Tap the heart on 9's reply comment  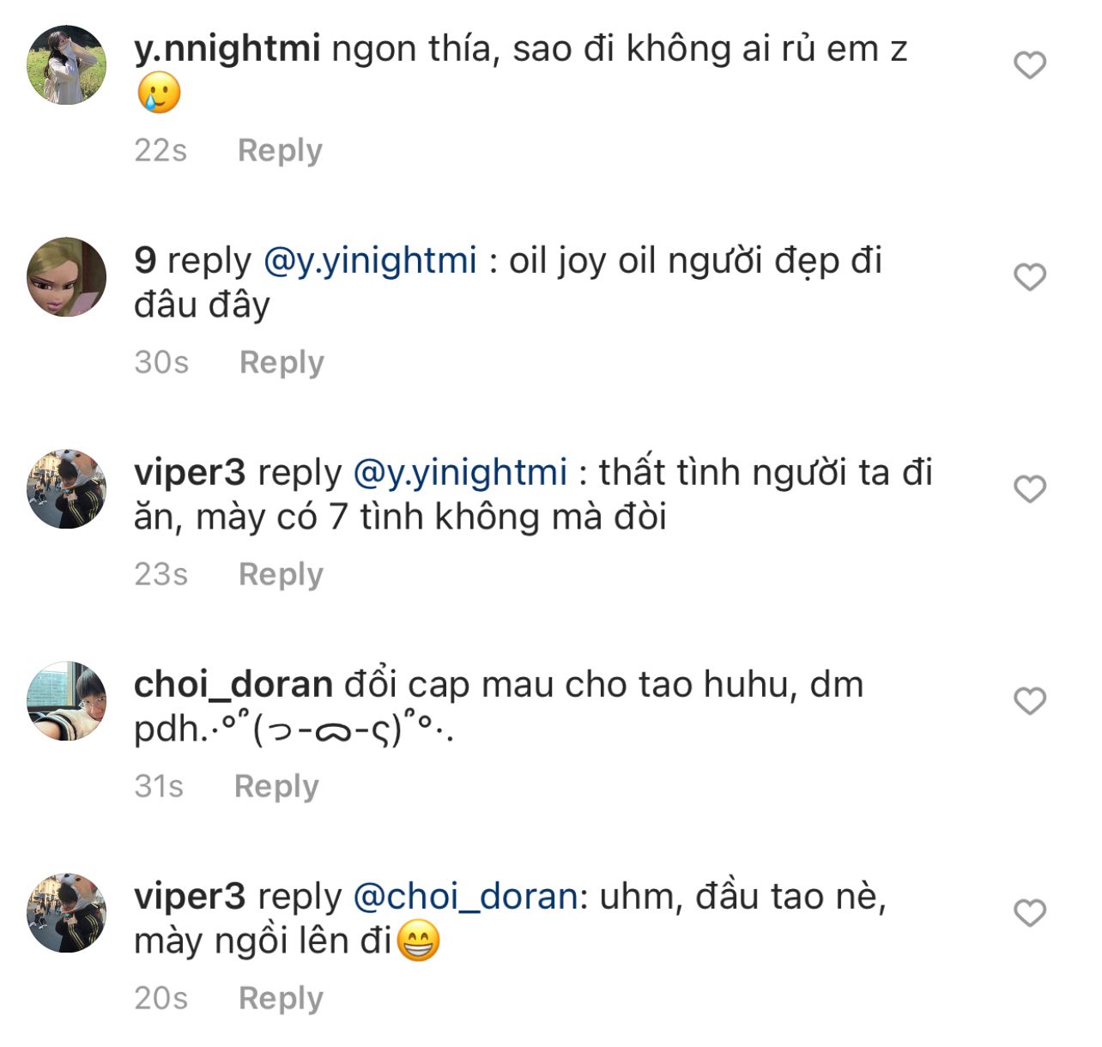point(1030,277)
